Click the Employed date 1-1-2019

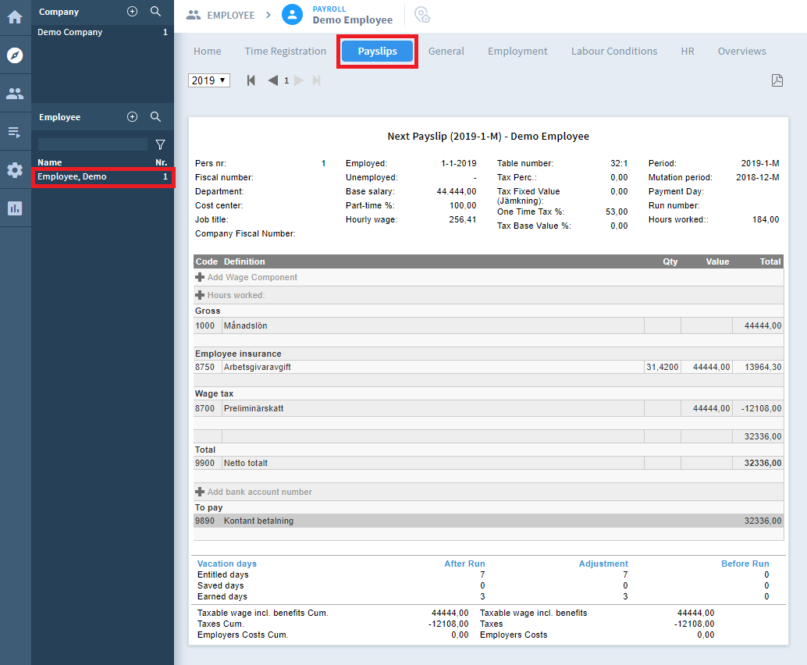point(459,163)
